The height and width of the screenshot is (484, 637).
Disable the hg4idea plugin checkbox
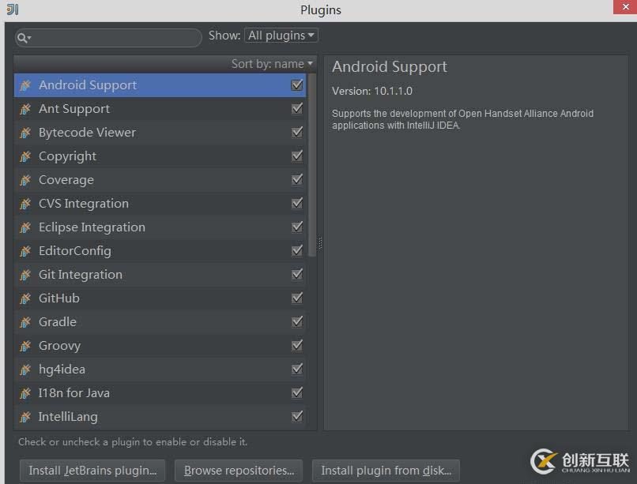coord(297,369)
